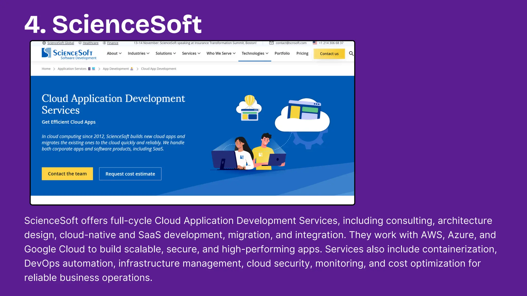Click the yellow Contact us button
Viewport: 527px width, 296px height.
329,54
